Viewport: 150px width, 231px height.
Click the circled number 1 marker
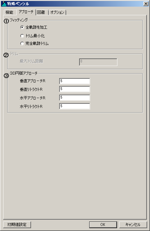pyautogui.click(x=6, y=21)
